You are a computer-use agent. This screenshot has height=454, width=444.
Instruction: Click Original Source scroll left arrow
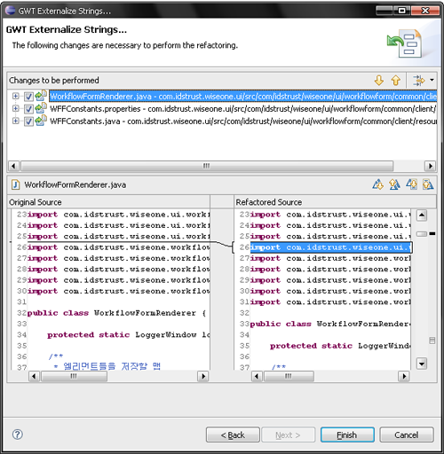pos(34,376)
